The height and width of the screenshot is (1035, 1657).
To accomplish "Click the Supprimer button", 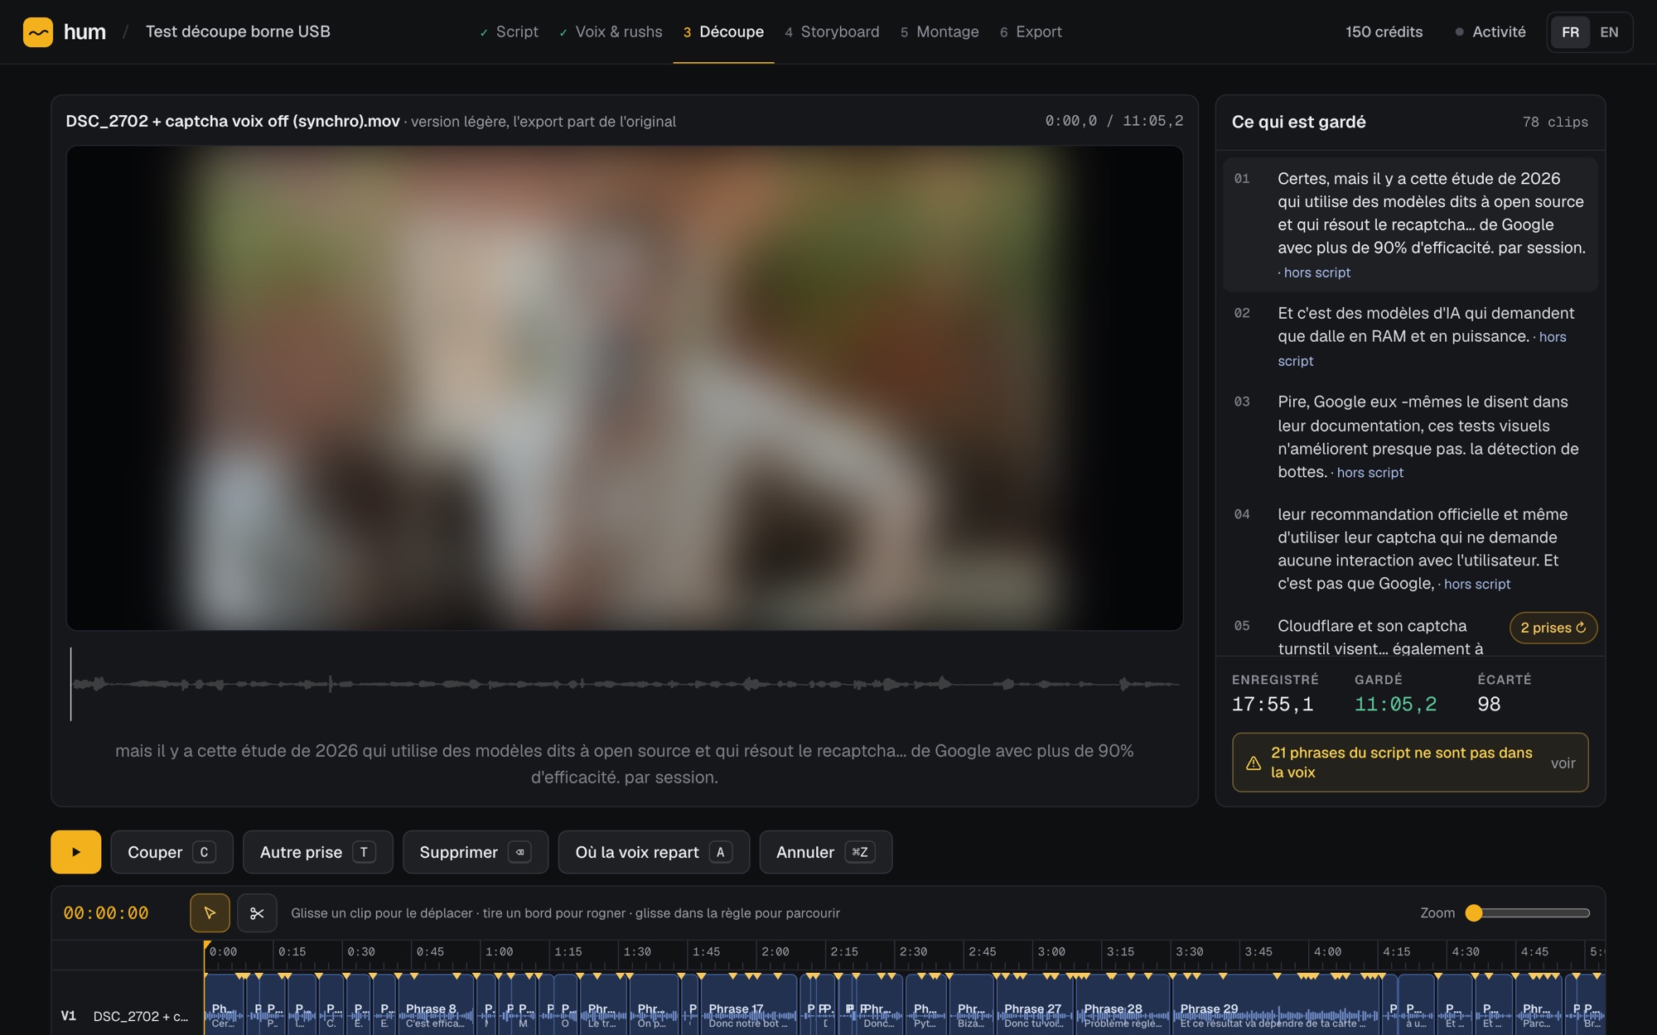I will [x=476, y=852].
